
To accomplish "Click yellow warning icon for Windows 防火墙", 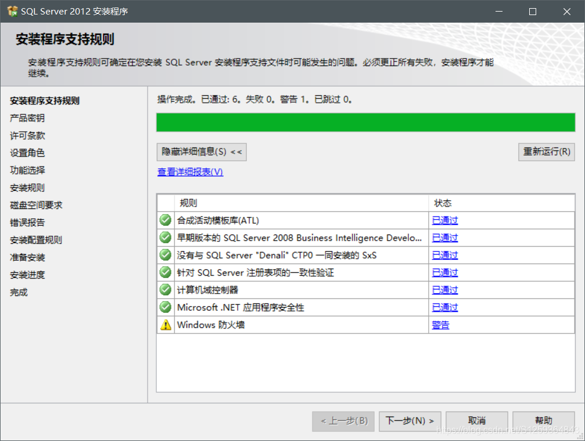I will point(166,325).
